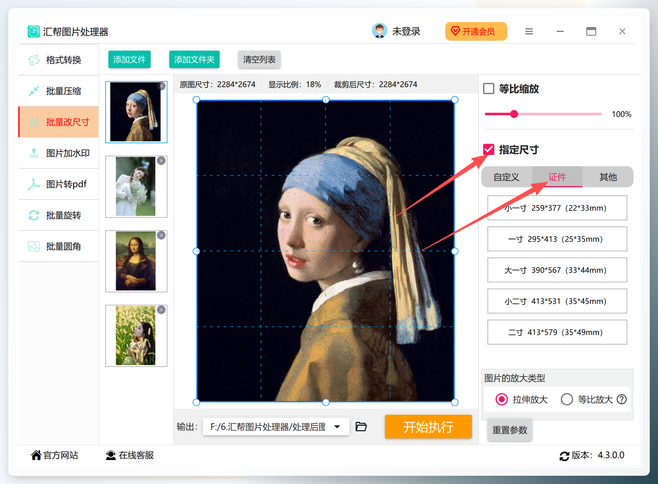Remove the Mona Lisa thumbnail via its X
The height and width of the screenshot is (484, 658).
161,235
